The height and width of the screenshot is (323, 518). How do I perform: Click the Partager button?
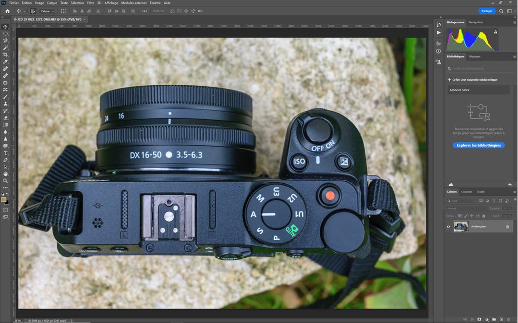point(487,11)
